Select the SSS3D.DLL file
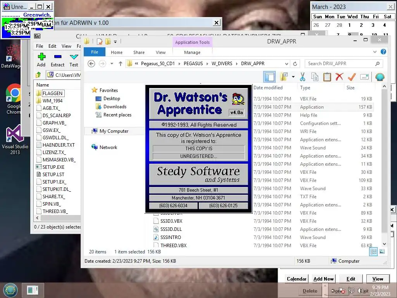Screen dimensions: 397x298 pos(171,229)
